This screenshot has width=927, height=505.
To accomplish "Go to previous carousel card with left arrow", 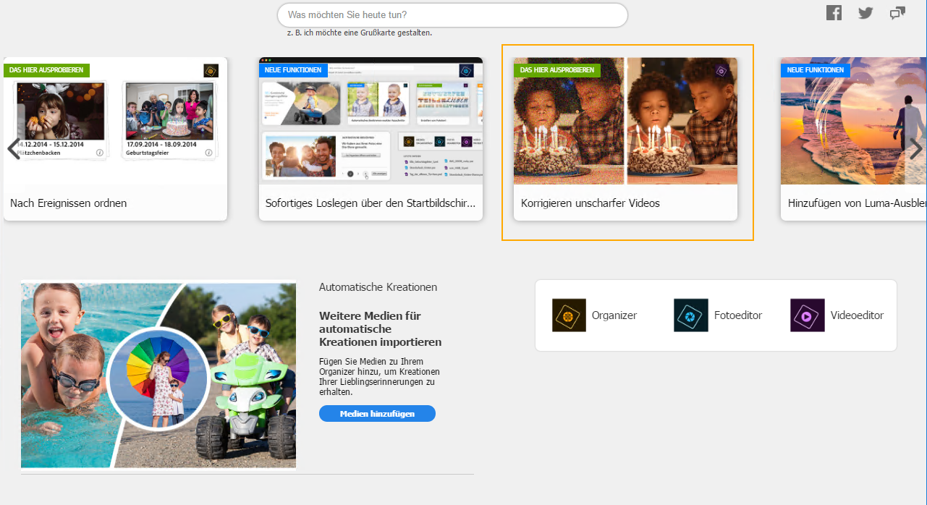I will point(14,149).
